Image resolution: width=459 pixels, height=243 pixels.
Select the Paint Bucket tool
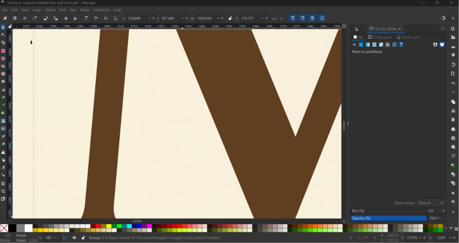click(3, 144)
